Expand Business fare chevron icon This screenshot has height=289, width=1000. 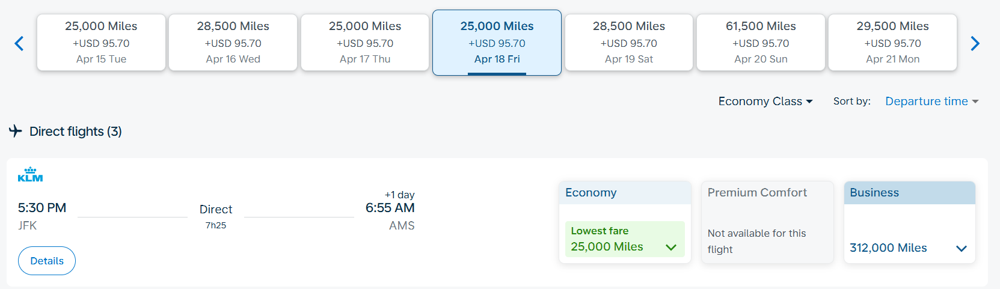point(961,248)
